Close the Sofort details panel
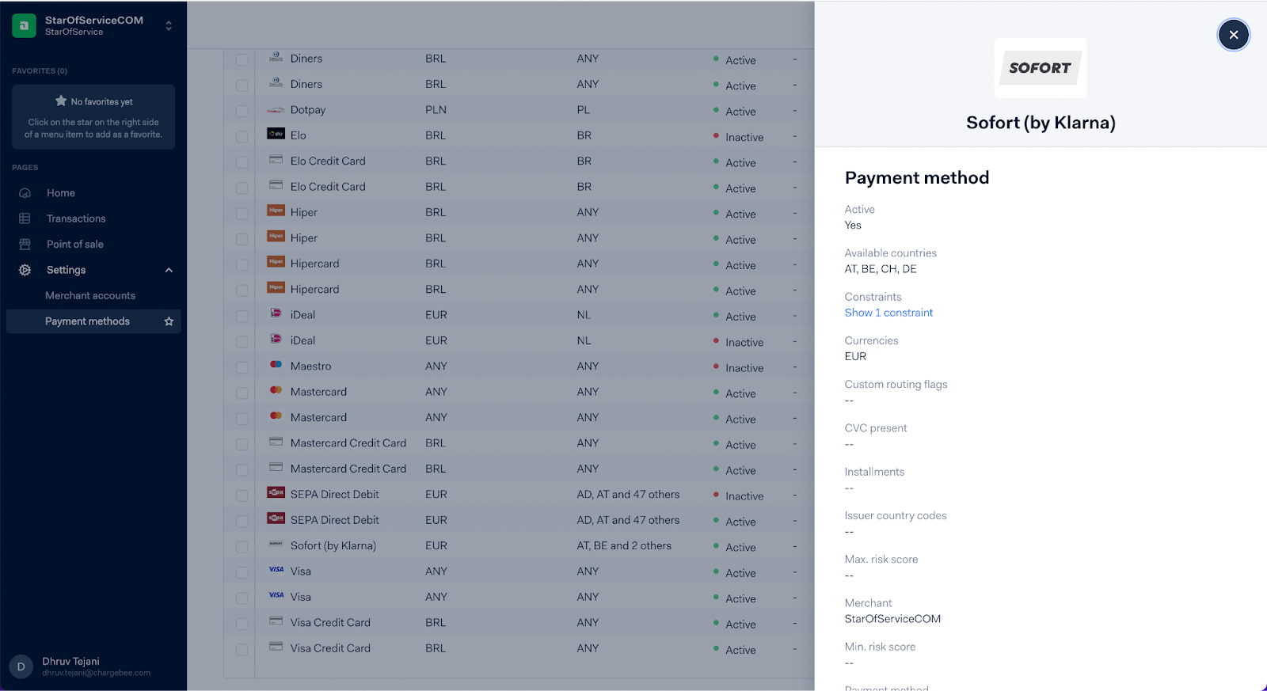The width and height of the screenshot is (1267, 691). pos(1233,35)
